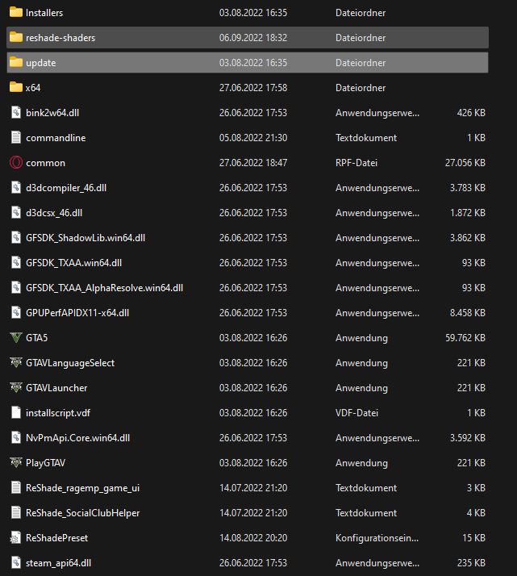Viewport: 517px width, 576px height.
Task: Click the reshade-shaders folder icon
Action: (16, 37)
